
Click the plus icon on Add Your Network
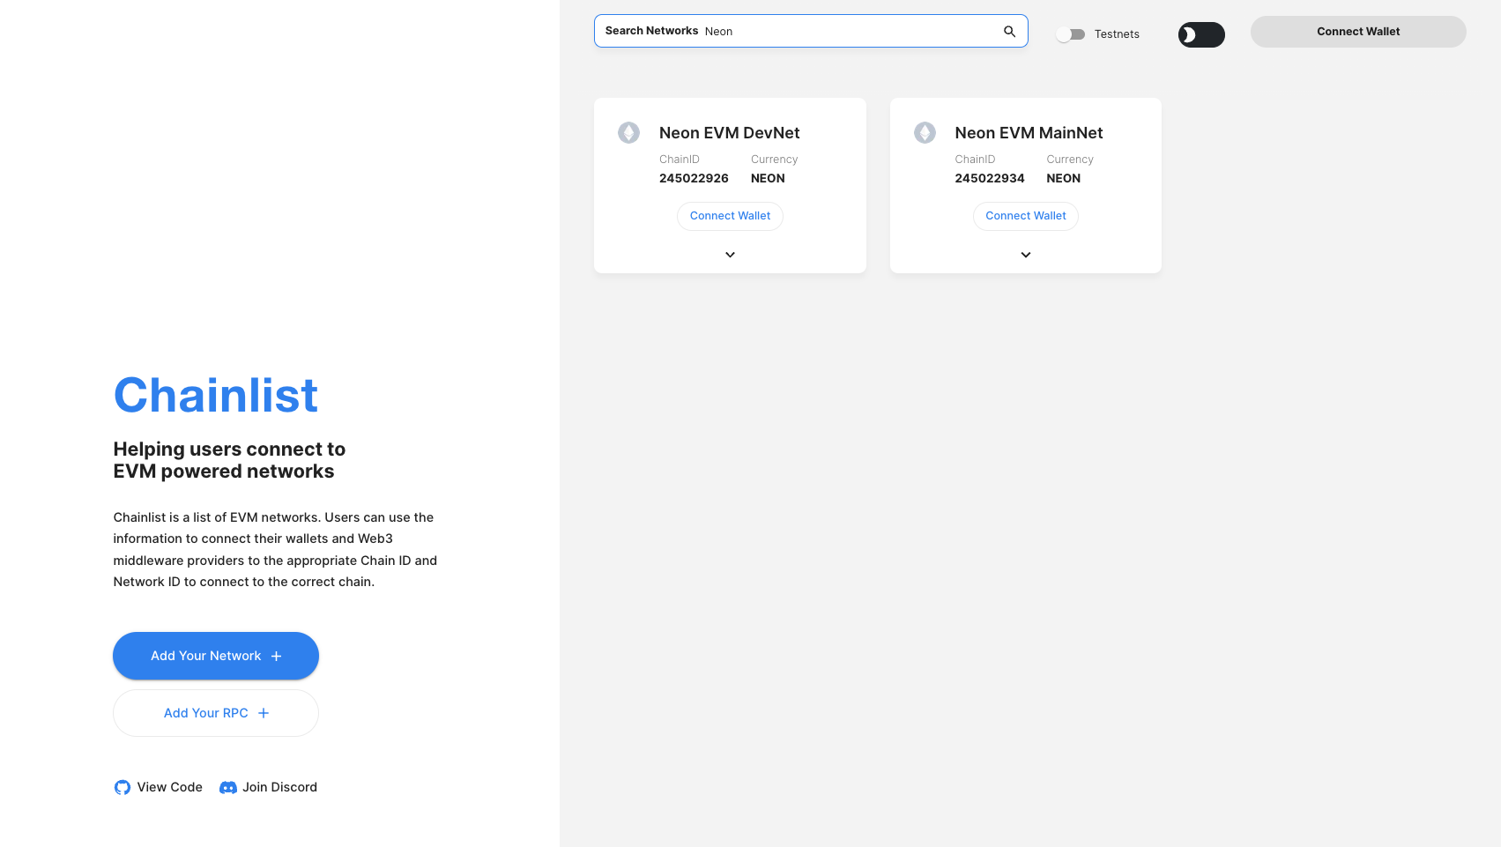(276, 656)
